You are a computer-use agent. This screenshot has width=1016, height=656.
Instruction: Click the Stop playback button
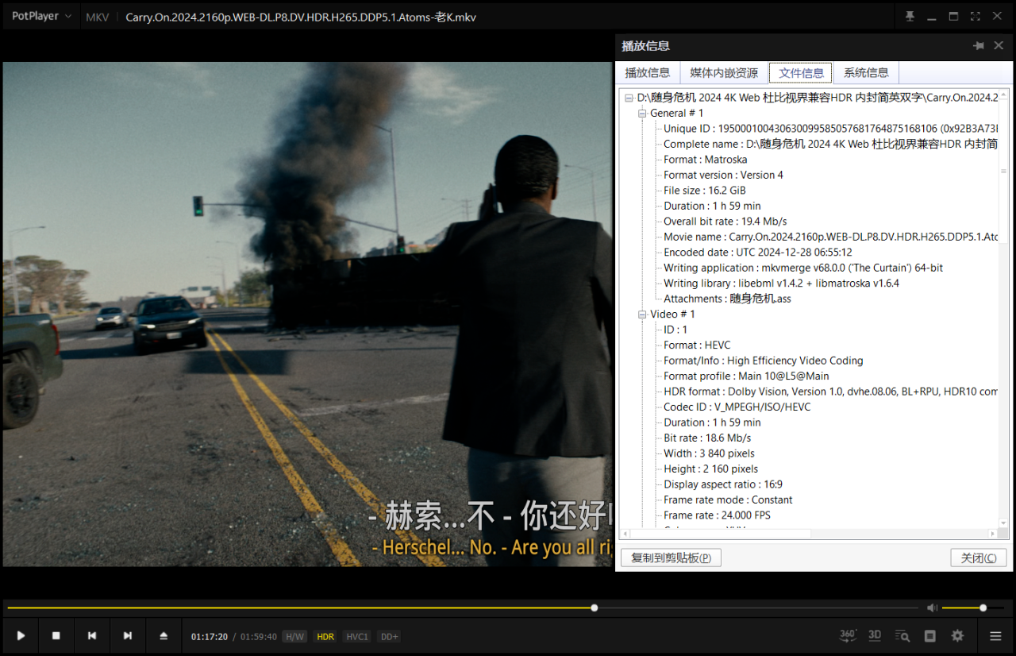[x=56, y=636]
